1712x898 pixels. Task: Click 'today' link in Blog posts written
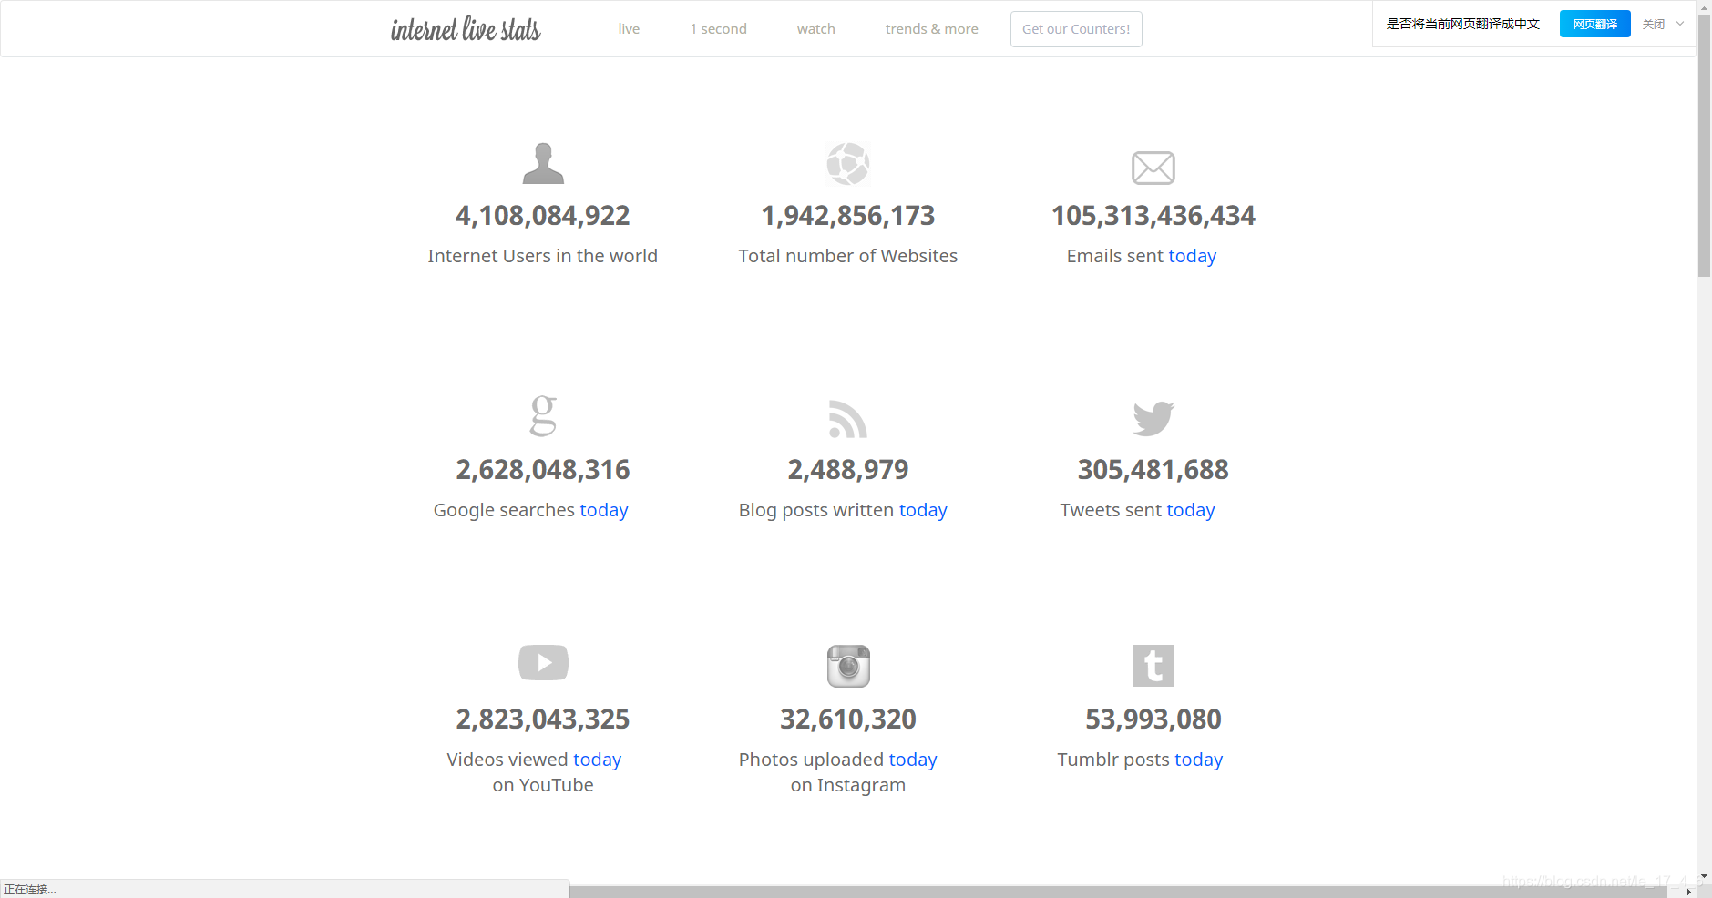[924, 510]
